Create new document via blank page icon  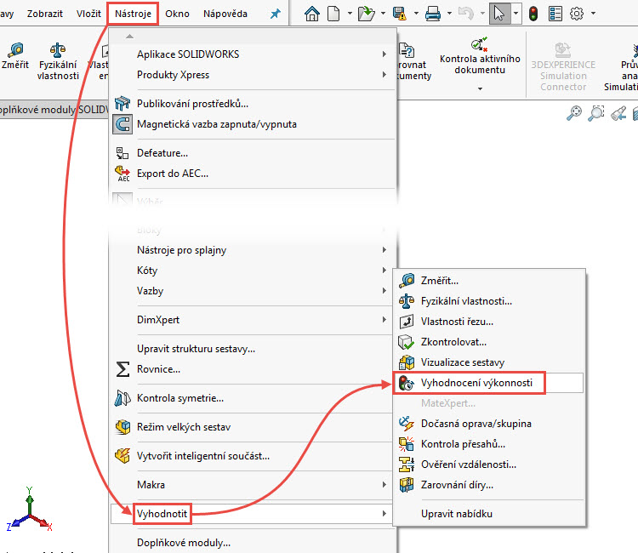point(333,14)
